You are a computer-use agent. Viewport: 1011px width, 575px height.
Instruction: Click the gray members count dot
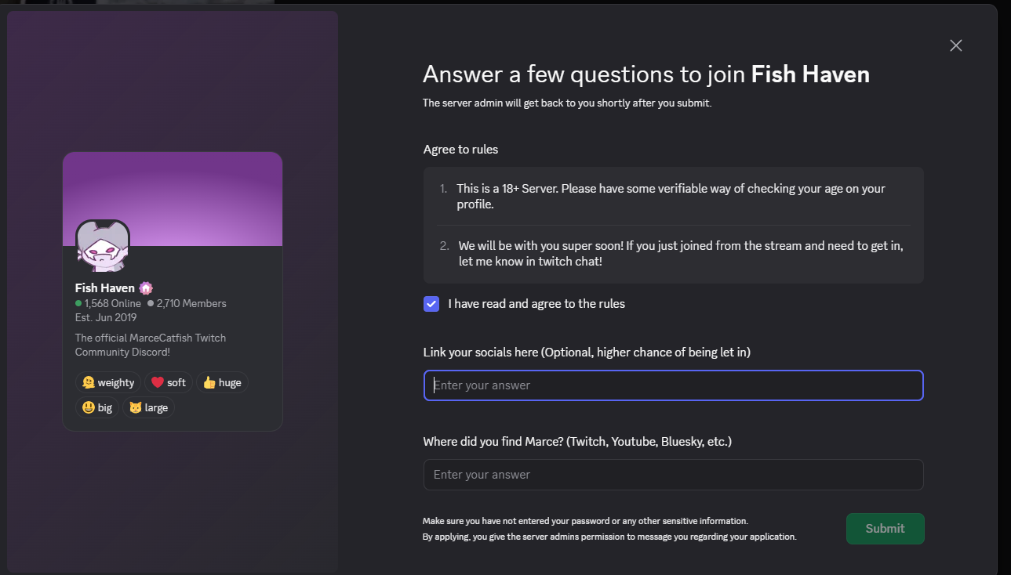click(151, 303)
